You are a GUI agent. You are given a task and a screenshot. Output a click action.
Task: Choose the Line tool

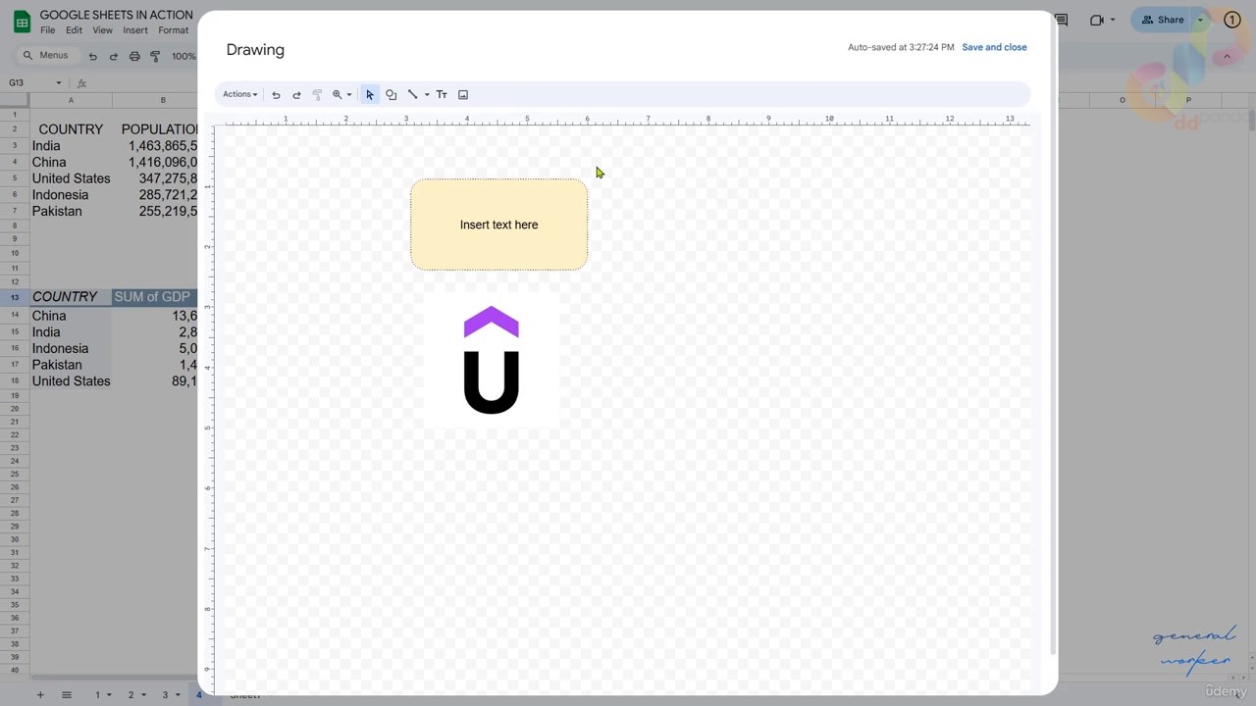point(412,95)
